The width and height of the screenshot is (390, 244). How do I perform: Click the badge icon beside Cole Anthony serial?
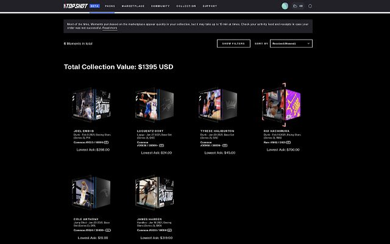point(108,231)
